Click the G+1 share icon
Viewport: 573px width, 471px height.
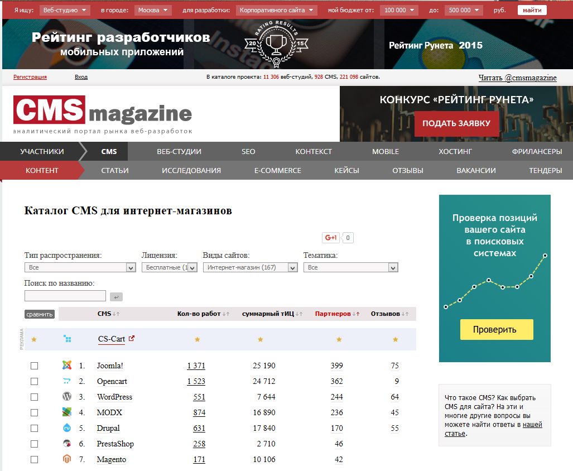pos(331,238)
